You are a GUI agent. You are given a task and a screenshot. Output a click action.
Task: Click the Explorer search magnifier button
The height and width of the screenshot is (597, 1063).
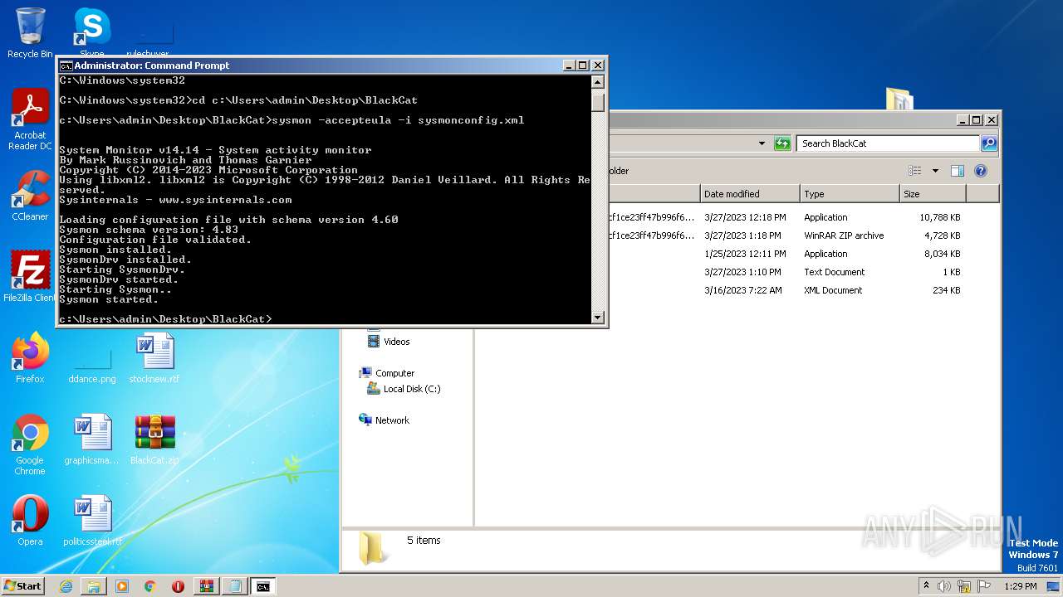tap(988, 143)
